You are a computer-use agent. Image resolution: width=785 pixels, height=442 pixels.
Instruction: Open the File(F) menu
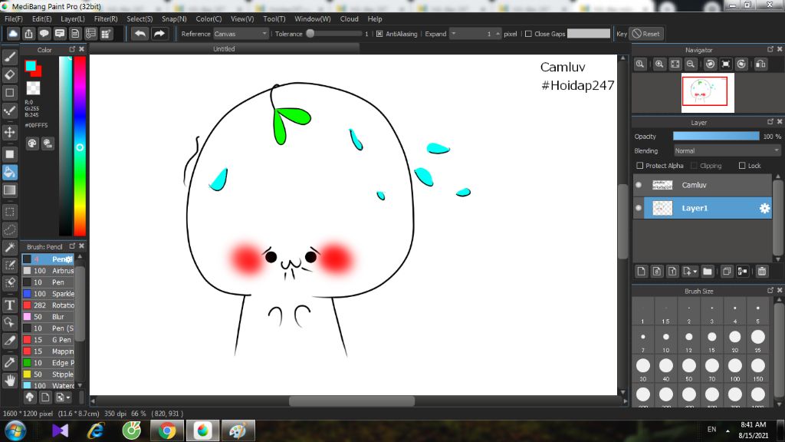coord(13,18)
